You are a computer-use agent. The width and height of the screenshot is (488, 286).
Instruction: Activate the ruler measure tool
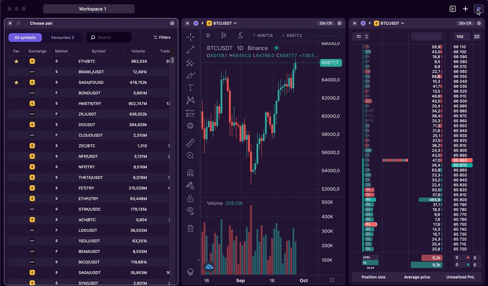click(x=190, y=143)
